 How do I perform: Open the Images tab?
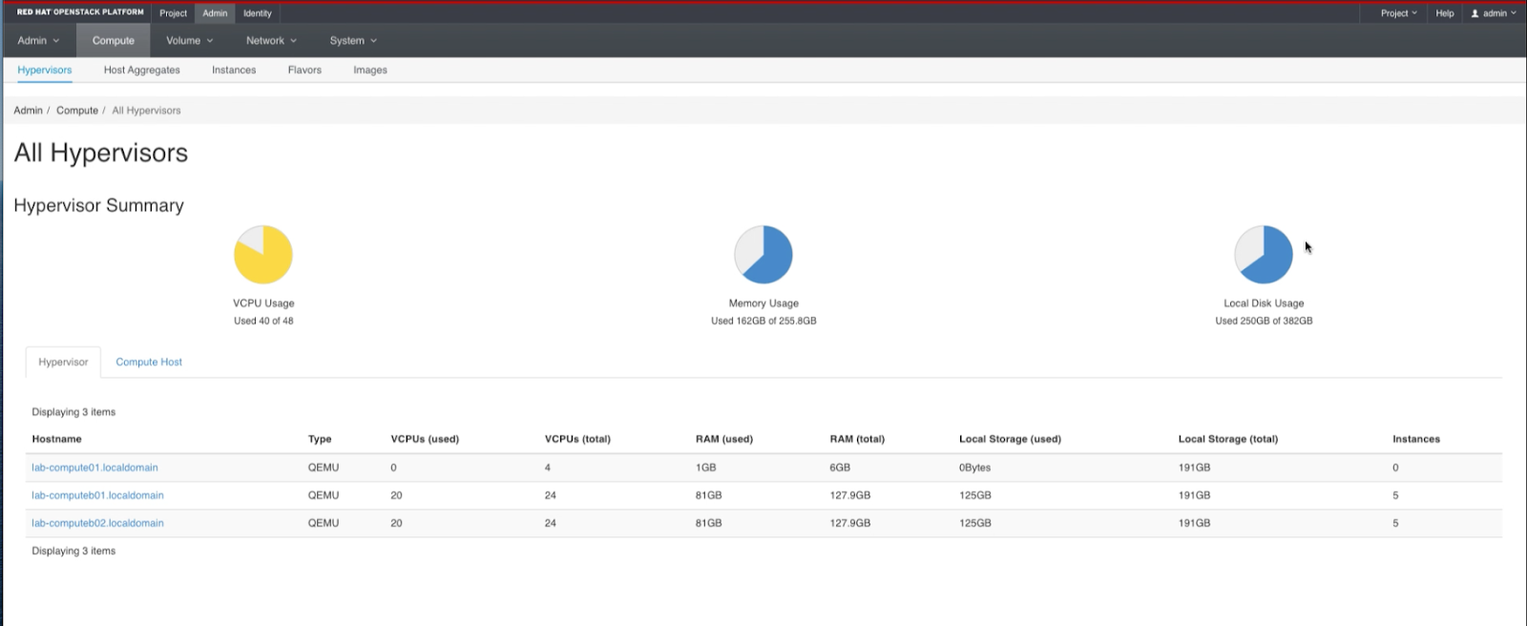tap(370, 71)
